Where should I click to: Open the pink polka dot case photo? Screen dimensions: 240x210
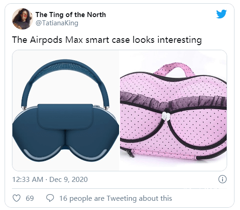(x=173, y=111)
